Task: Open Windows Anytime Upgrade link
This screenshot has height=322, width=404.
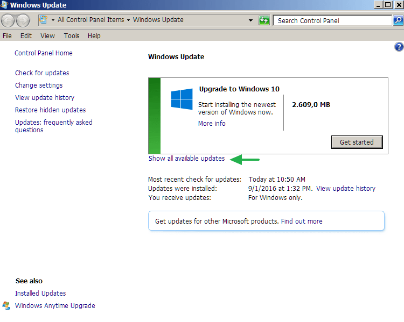Action: tap(55, 305)
